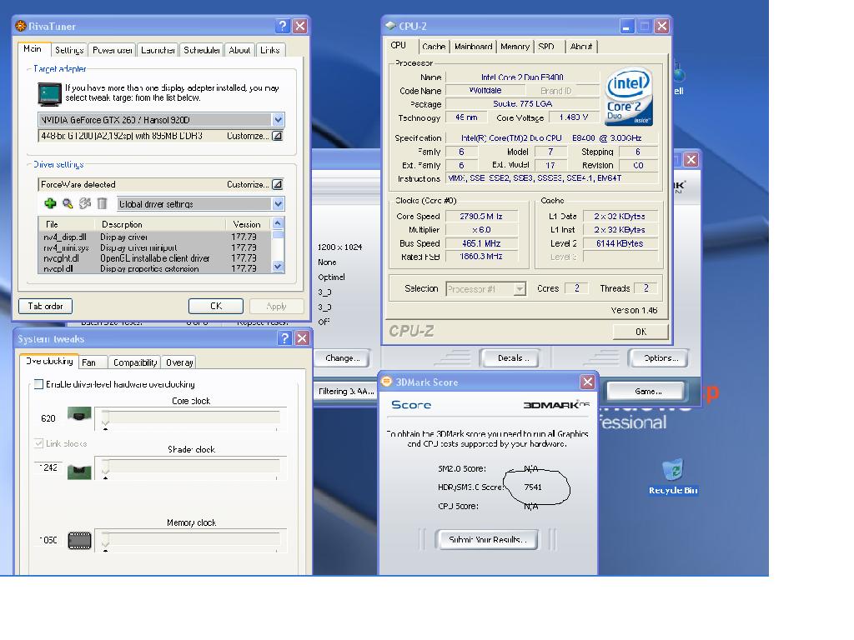Screen dimensions: 854x640
Task: Expand the Processor #1 selection dropdown
Action: (x=520, y=289)
